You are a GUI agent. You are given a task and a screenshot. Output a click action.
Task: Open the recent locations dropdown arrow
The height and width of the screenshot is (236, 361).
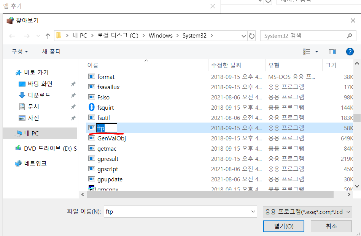click(38, 36)
